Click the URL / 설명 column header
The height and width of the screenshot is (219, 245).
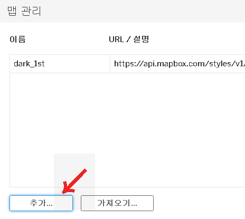click(x=129, y=39)
